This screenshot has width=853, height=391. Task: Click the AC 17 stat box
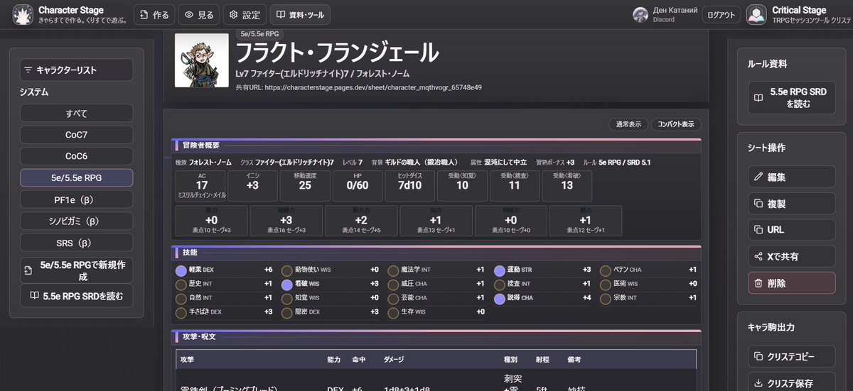tap(200, 185)
